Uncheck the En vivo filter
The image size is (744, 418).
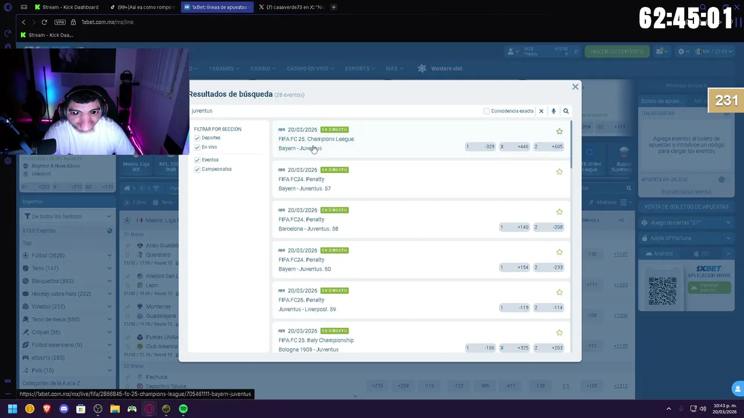[197, 147]
